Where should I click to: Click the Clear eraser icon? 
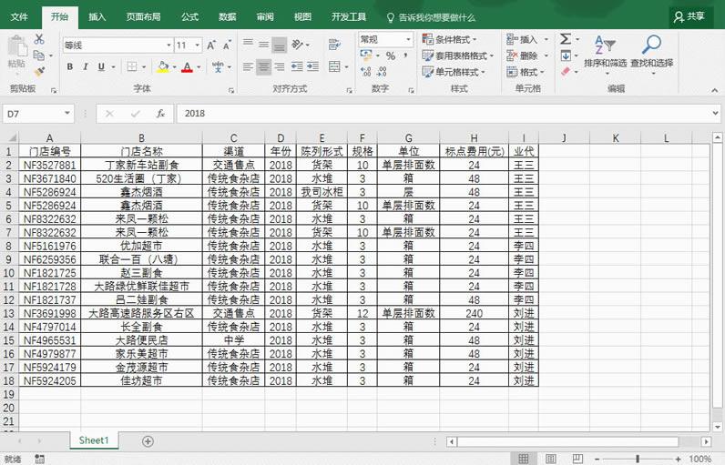point(566,72)
